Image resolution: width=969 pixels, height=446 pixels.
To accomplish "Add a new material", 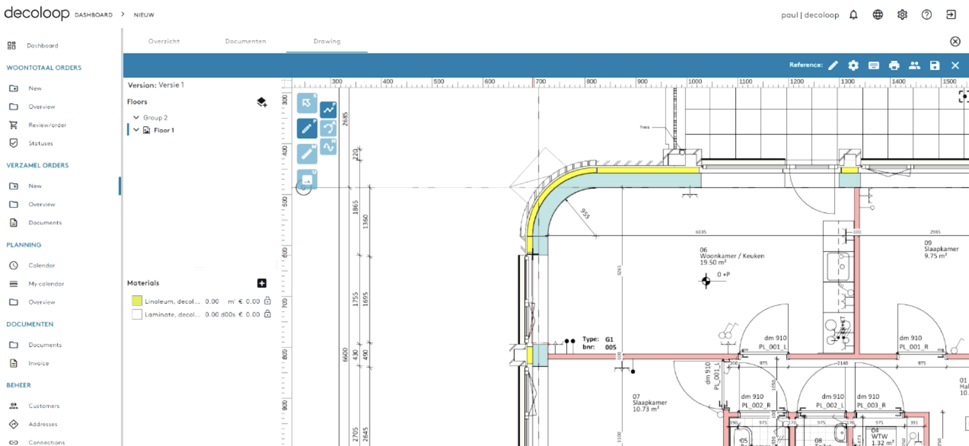I will [261, 283].
